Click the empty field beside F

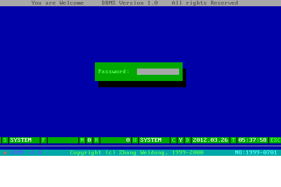click(63, 140)
